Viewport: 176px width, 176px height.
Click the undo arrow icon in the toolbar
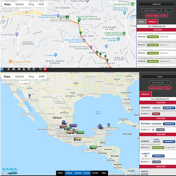[x=40, y=69]
